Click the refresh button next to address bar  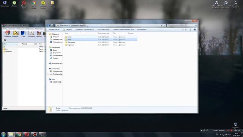164,25
